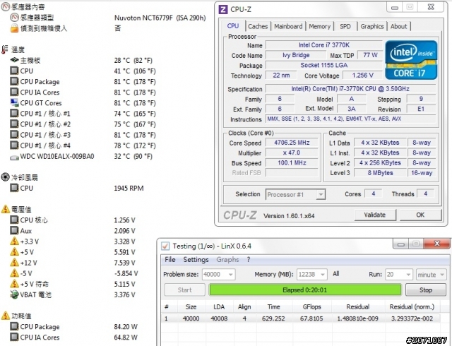Click the CPU Package 84.20 W power icon
The image size is (452, 346).
click(14, 327)
